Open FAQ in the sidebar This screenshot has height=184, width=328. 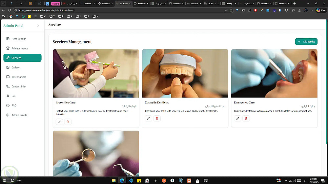[22, 105]
